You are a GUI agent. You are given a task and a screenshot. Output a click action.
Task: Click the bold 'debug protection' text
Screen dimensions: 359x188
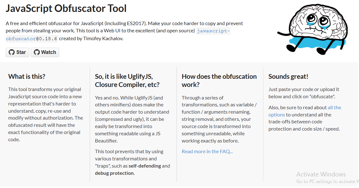tap(114, 173)
